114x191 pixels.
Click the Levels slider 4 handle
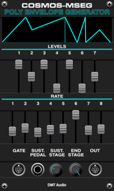57,88
